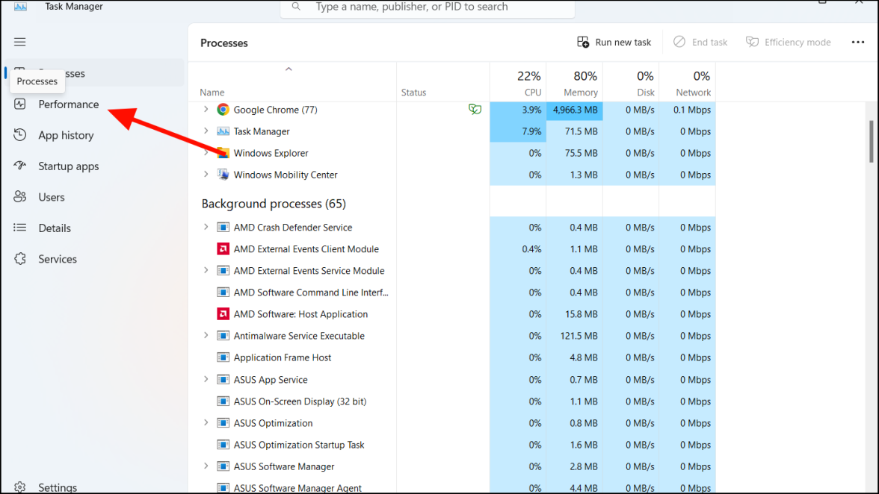Sort processes by CPU column header
Screen dimensions: 879x494
(518, 84)
